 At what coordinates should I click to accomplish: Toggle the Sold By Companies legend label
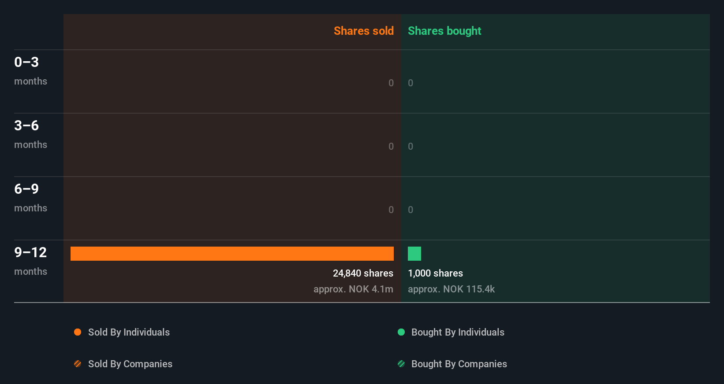(x=130, y=364)
